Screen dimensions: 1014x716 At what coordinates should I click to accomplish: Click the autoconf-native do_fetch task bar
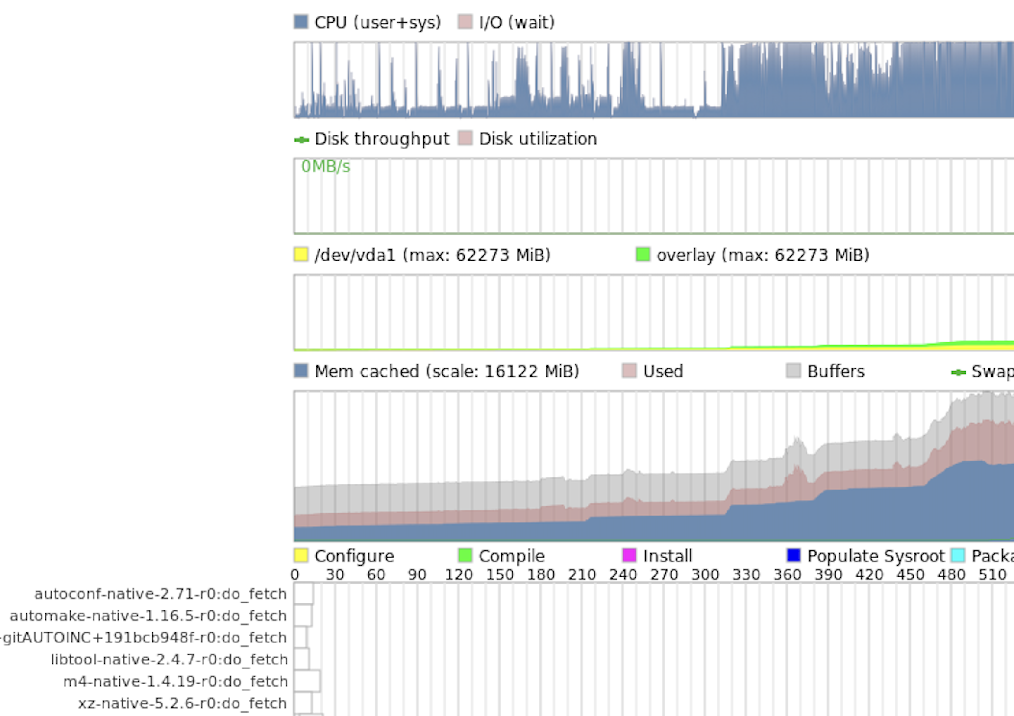pyautogui.click(x=304, y=594)
